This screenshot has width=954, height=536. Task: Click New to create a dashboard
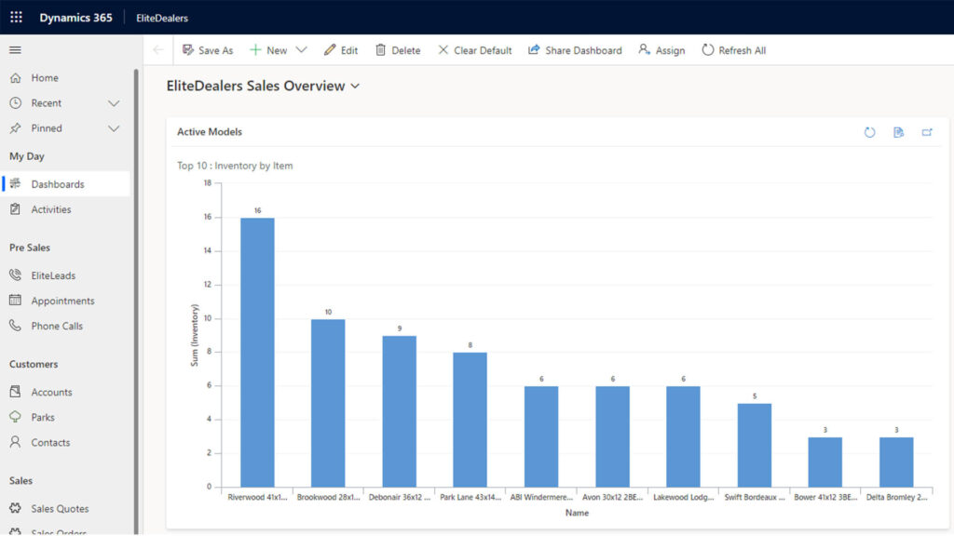[268, 50]
